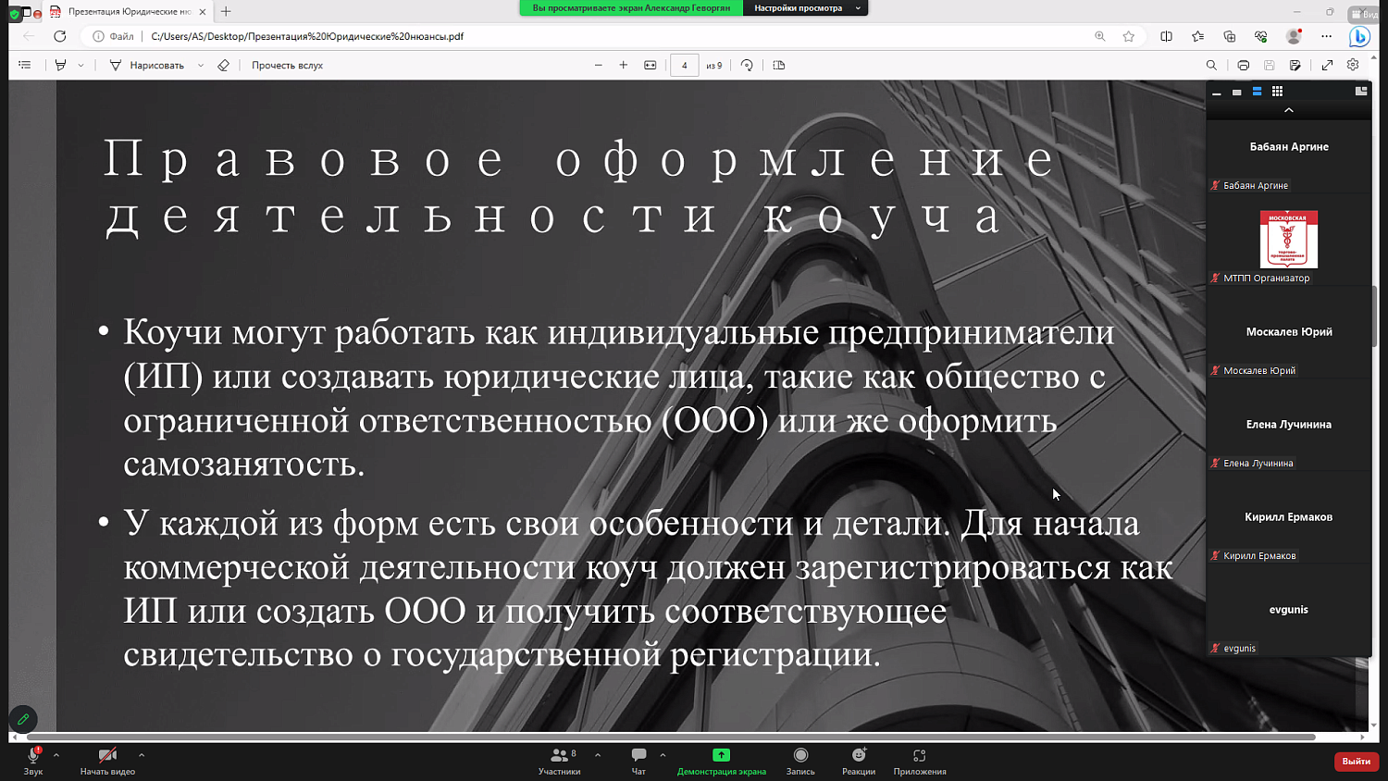This screenshot has width=1388, height=781.
Task: Zoom page via address bar magnifier
Action: tap(1100, 36)
